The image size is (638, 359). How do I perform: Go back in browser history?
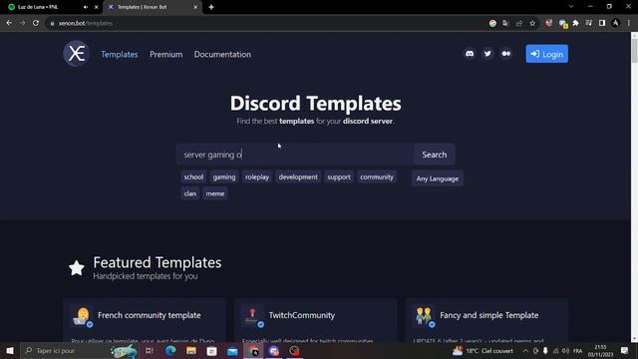(9, 23)
